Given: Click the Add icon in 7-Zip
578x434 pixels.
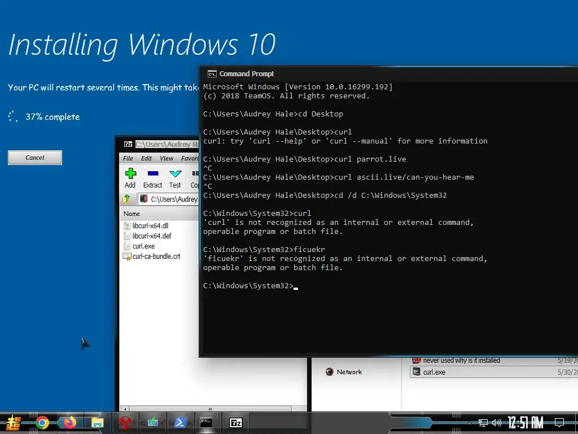Looking at the screenshot, I should tap(130, 178).
